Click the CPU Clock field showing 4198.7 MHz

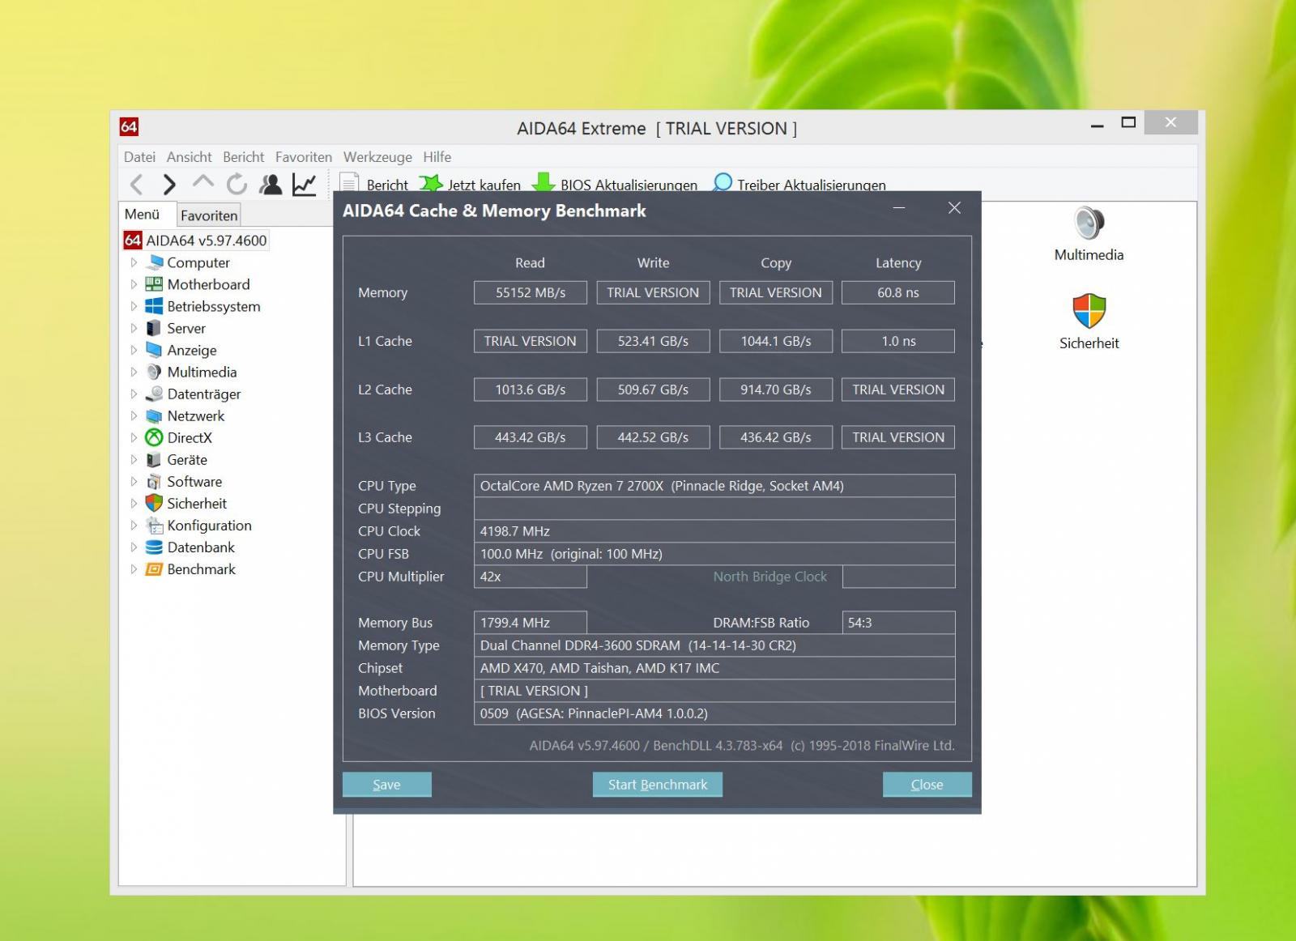click(714, 531)
